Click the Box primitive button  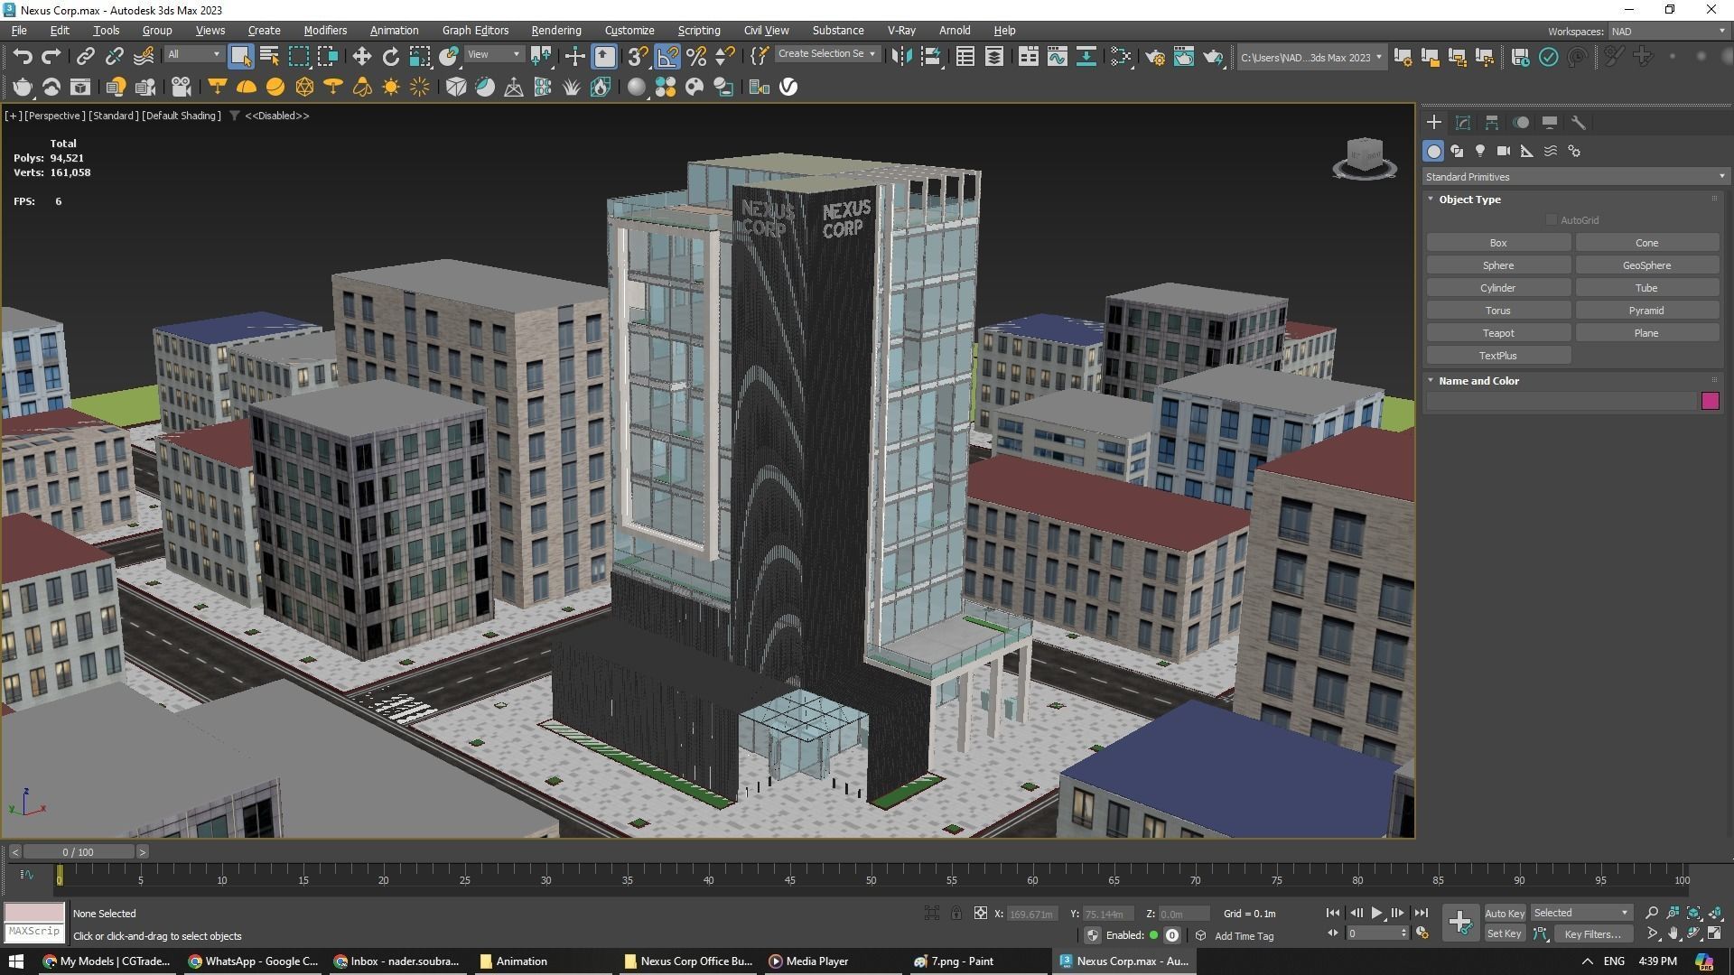(1498, 243)
